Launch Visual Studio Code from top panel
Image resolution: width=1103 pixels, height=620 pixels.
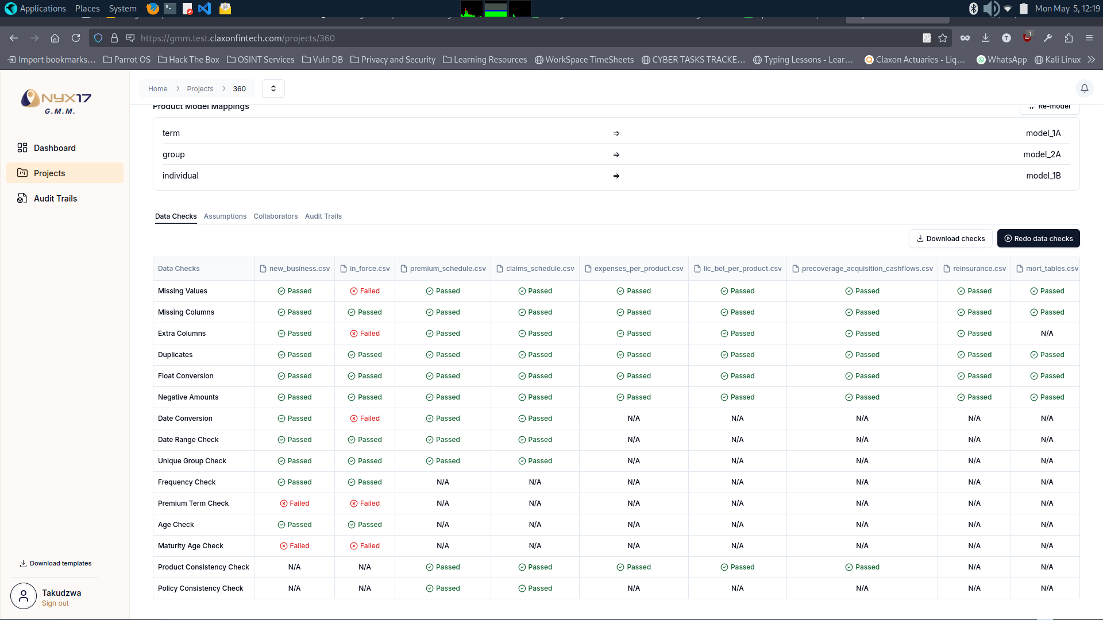(x=205, y=9)
